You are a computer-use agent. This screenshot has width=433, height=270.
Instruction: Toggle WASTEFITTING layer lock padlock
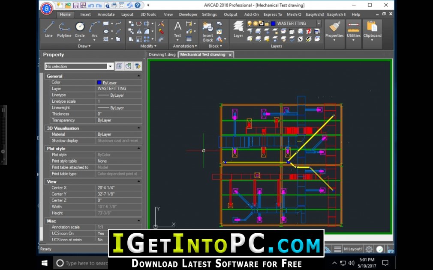coord(268,24)
